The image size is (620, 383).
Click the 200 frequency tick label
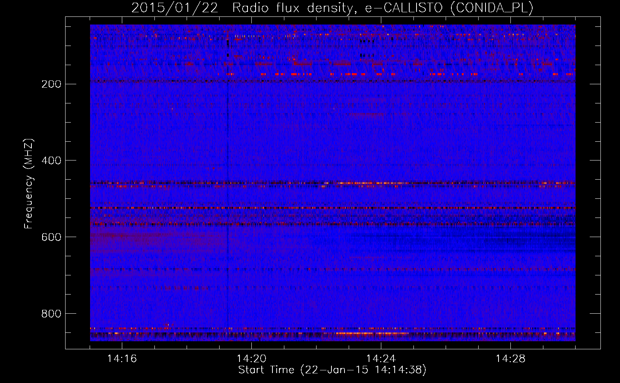pyautogui.click(x=51, y=84)
